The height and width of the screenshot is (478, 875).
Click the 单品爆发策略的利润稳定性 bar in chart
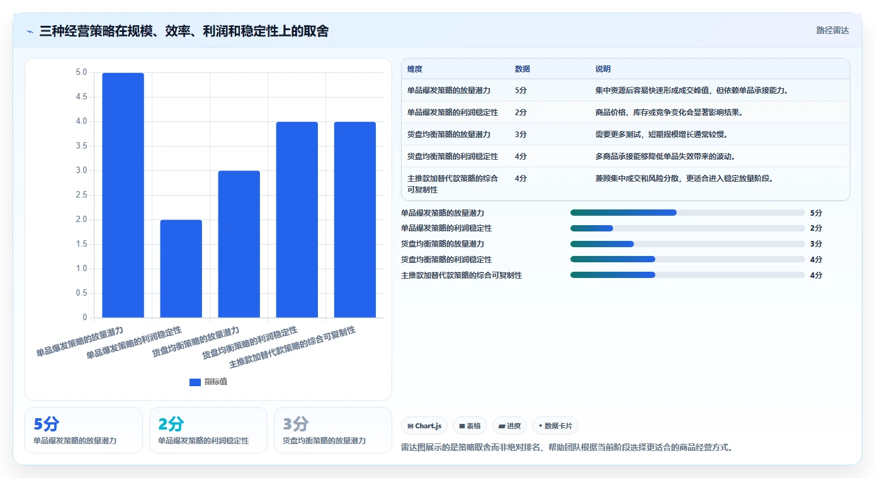tap(181, 269)
